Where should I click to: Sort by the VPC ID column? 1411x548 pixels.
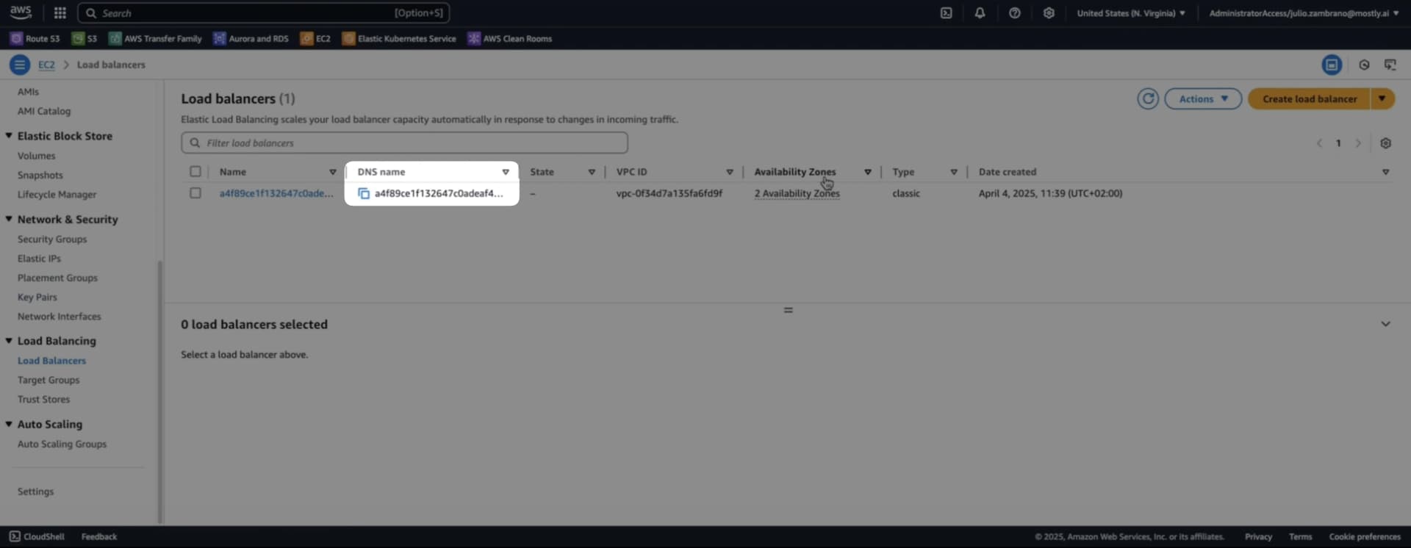tap(730, 172)
